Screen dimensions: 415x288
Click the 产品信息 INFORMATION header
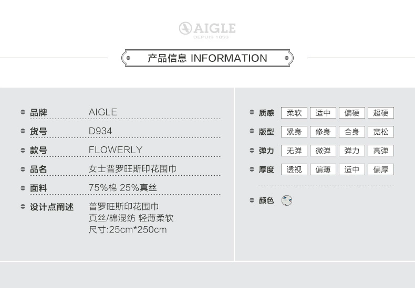coord(207,58)
